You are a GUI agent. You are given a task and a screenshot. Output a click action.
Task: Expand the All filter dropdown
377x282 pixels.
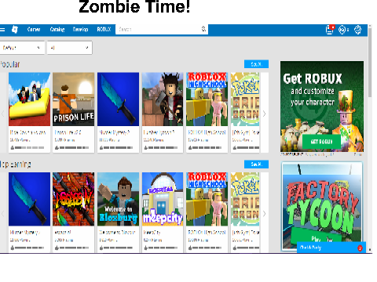pos(70,48)
